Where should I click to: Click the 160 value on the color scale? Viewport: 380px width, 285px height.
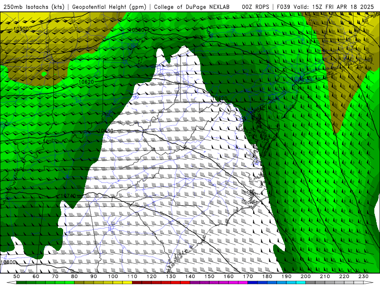pyautogui.click(x=228, y=276)
